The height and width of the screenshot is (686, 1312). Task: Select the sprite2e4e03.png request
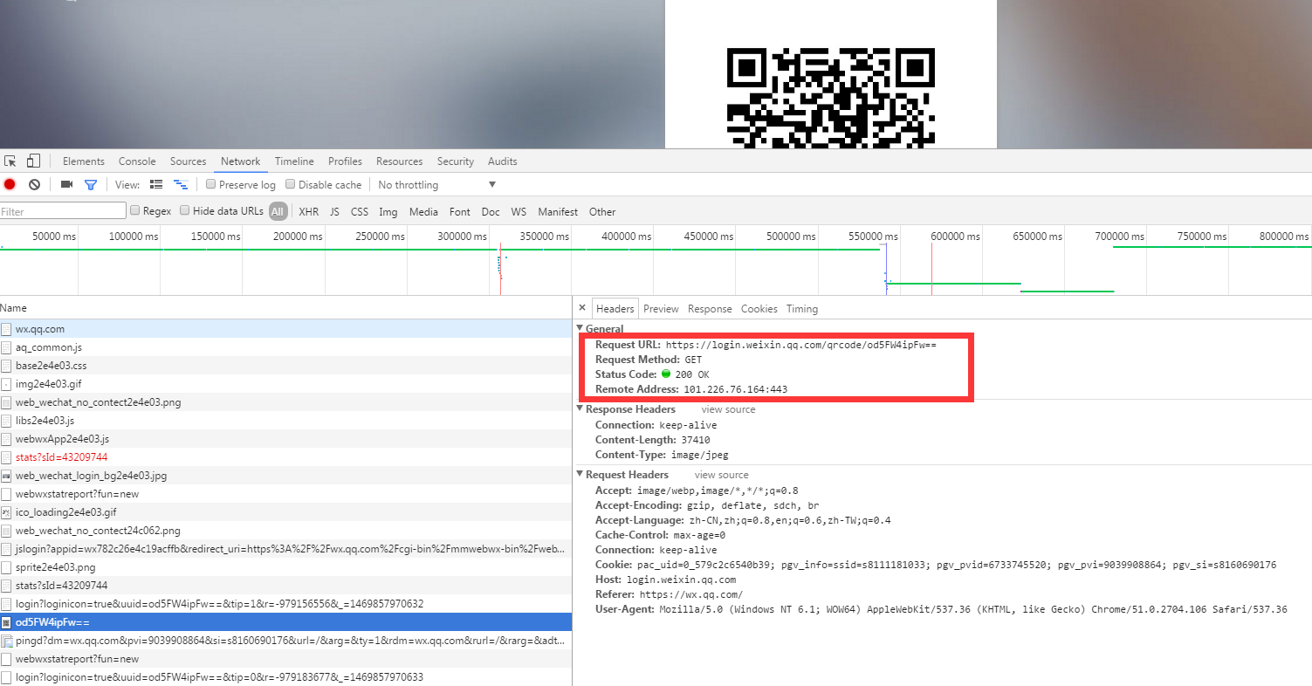pos(285,567)
